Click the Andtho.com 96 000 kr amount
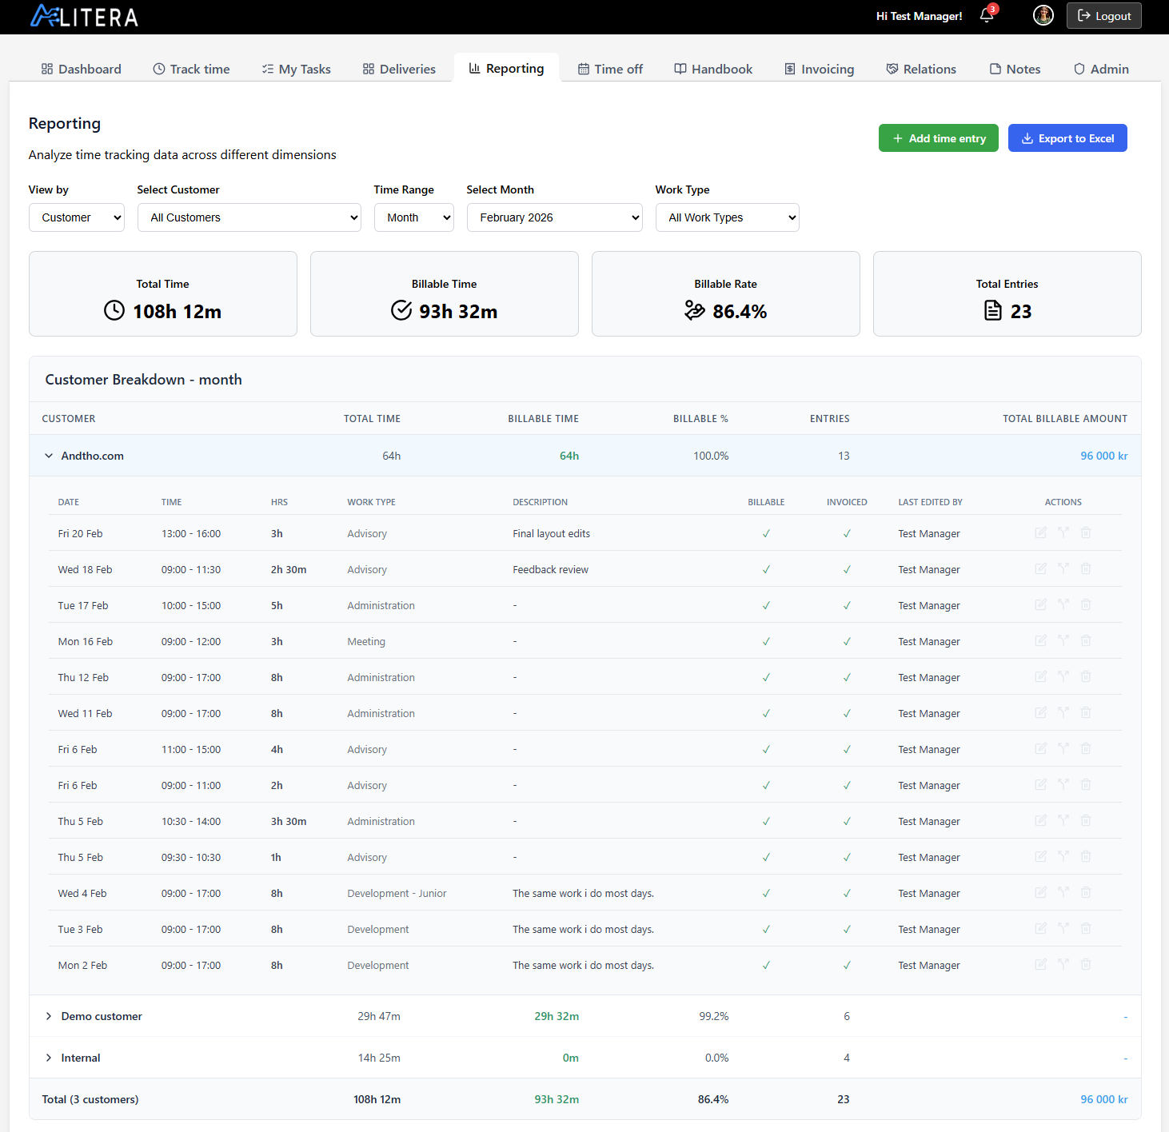 pos(1103,456)
